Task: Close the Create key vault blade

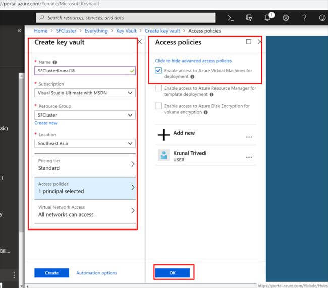Action: [140, 42]
